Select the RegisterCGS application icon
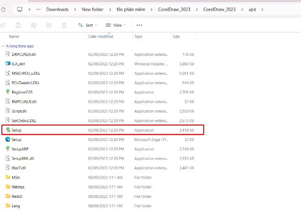Screen dimensions: 301x219 click(8, 92)
